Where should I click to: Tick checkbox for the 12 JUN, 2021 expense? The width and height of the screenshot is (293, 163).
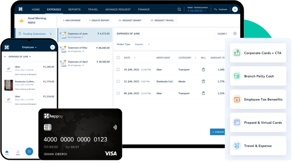tap(118, 81)
